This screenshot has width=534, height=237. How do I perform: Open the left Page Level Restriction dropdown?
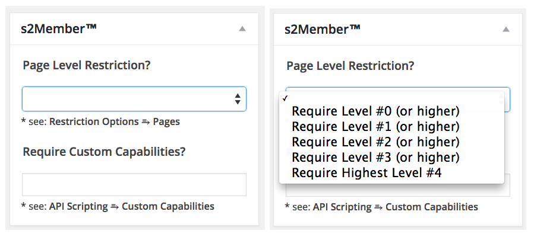tap(134, 99)
